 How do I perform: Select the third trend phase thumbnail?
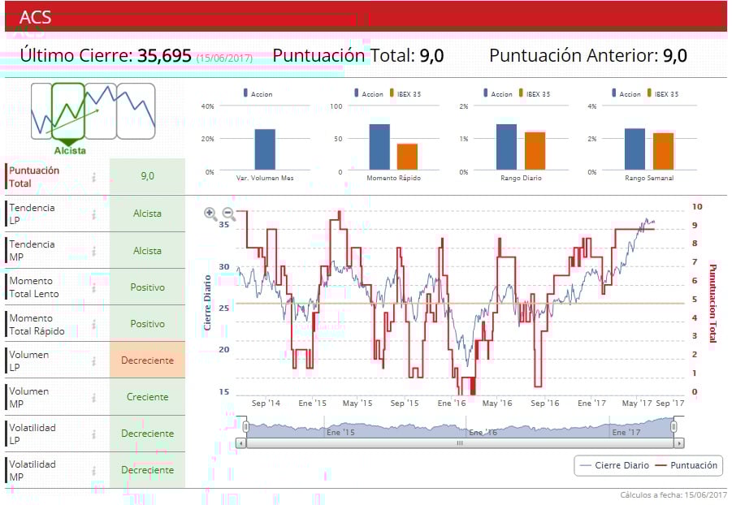coord(101,111)
